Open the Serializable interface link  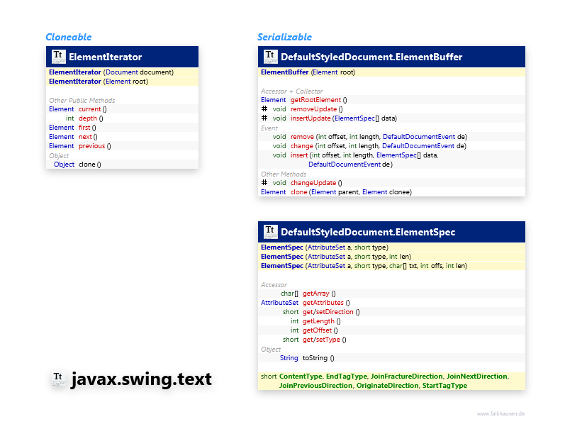[x=284, y=37]
